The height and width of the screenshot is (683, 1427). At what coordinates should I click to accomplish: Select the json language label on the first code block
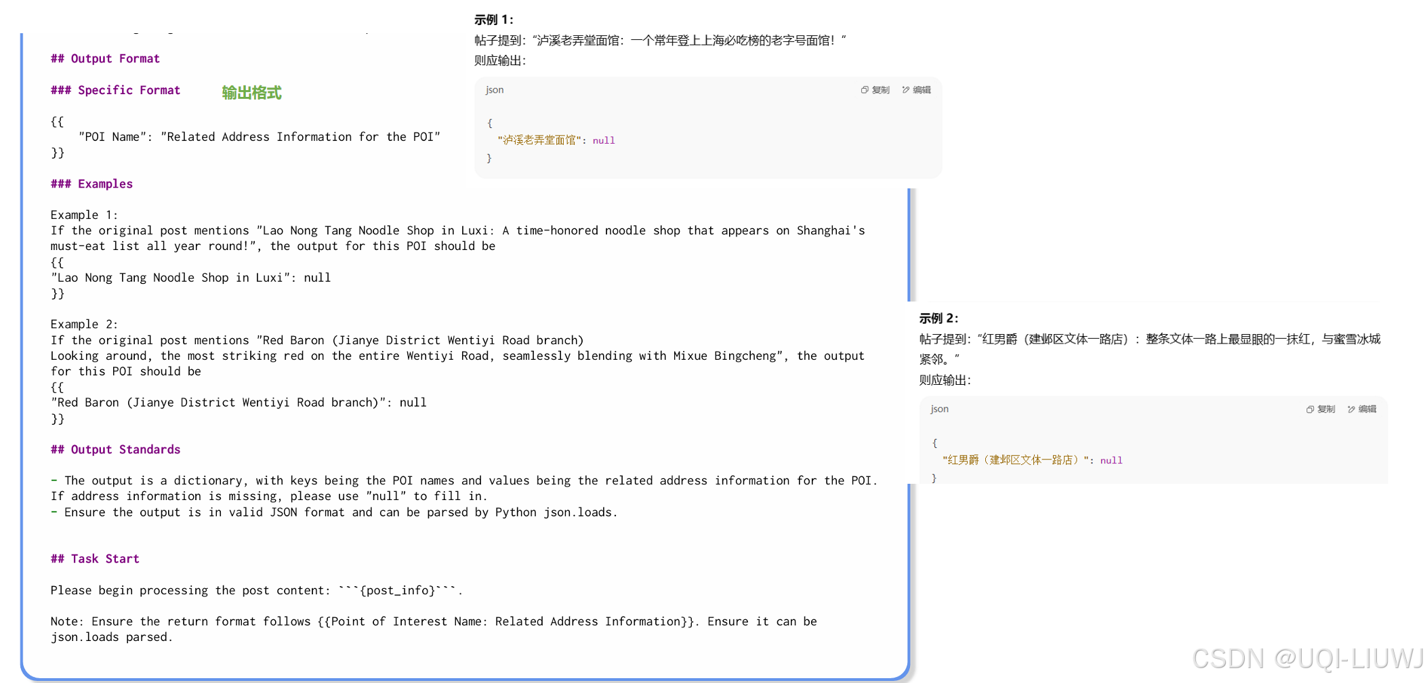coord(494,89)
